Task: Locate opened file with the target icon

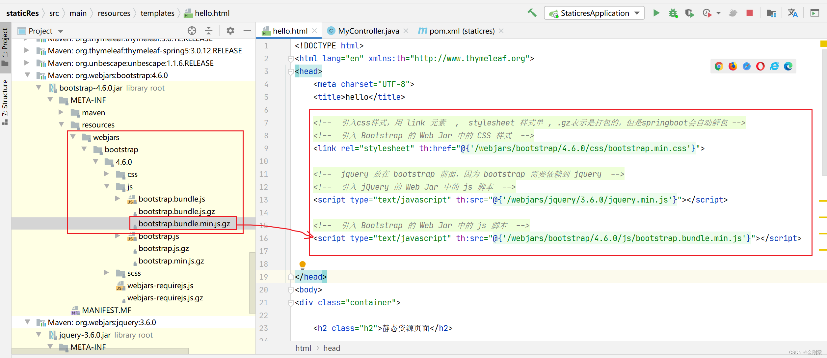Action: pyautogui.click(x=192, y=31)
